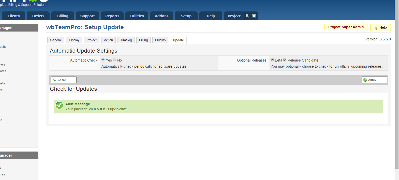Select the Update tab
Image resolution: width=399 pixels, height=180 pixels.
[178, 40]
